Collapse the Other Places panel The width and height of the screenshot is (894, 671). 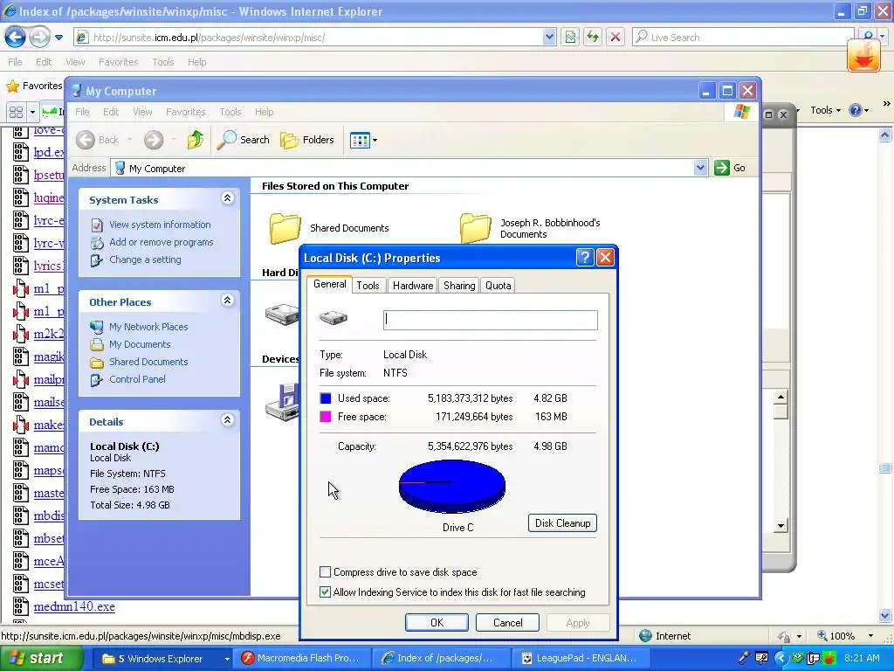click(x=228, y=301)
